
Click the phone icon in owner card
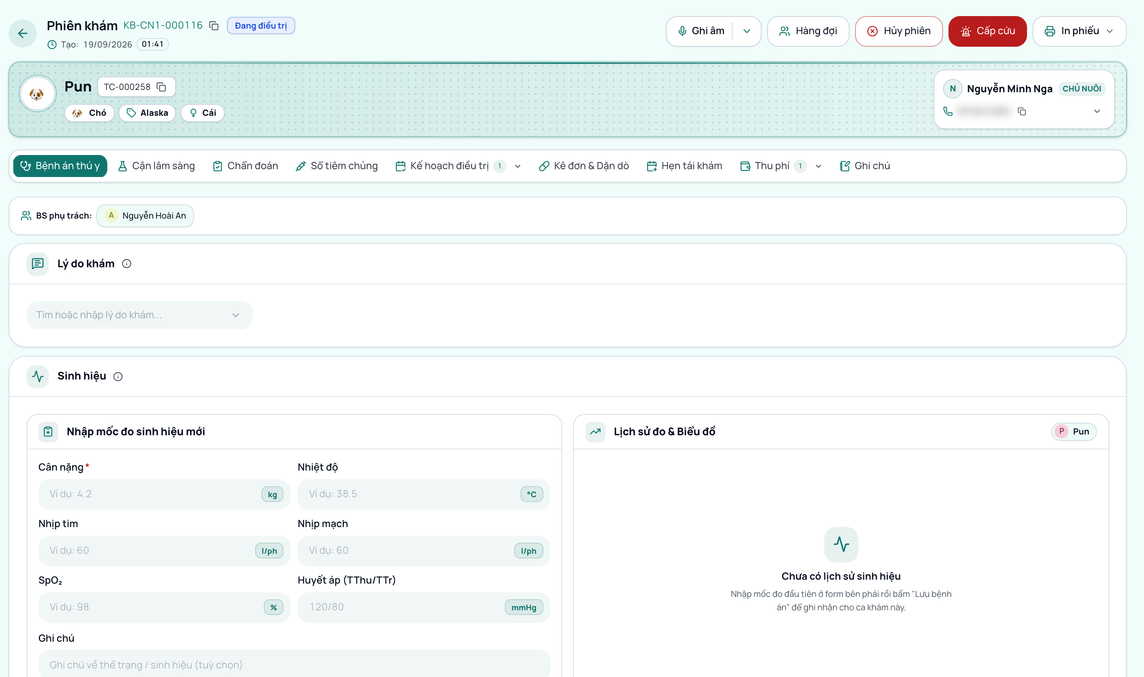(x=948, y=111)
